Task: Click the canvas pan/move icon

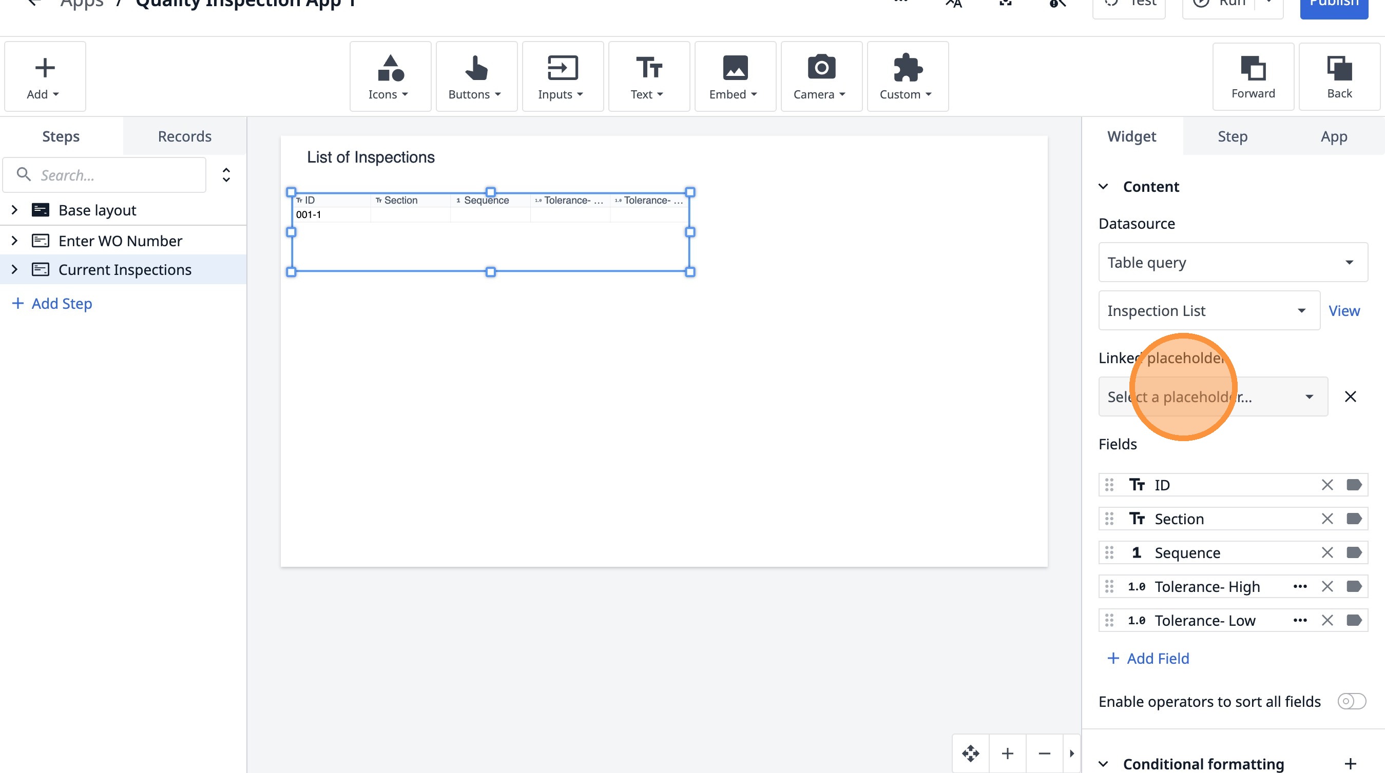Action: coord(970,754)
